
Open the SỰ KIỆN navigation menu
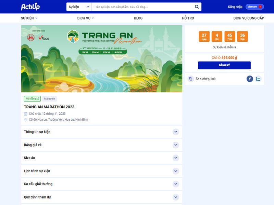[29, 18]
